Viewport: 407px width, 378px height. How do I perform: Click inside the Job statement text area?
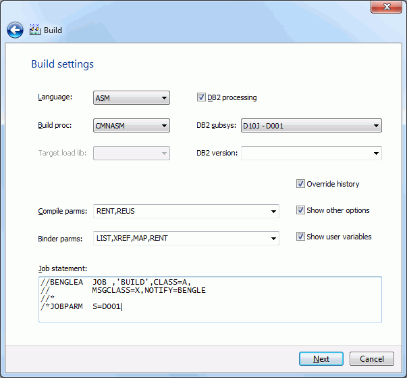[x=210, y=300]
